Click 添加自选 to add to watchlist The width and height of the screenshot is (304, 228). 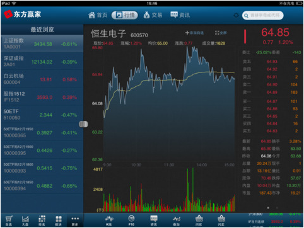pos(194,33)
